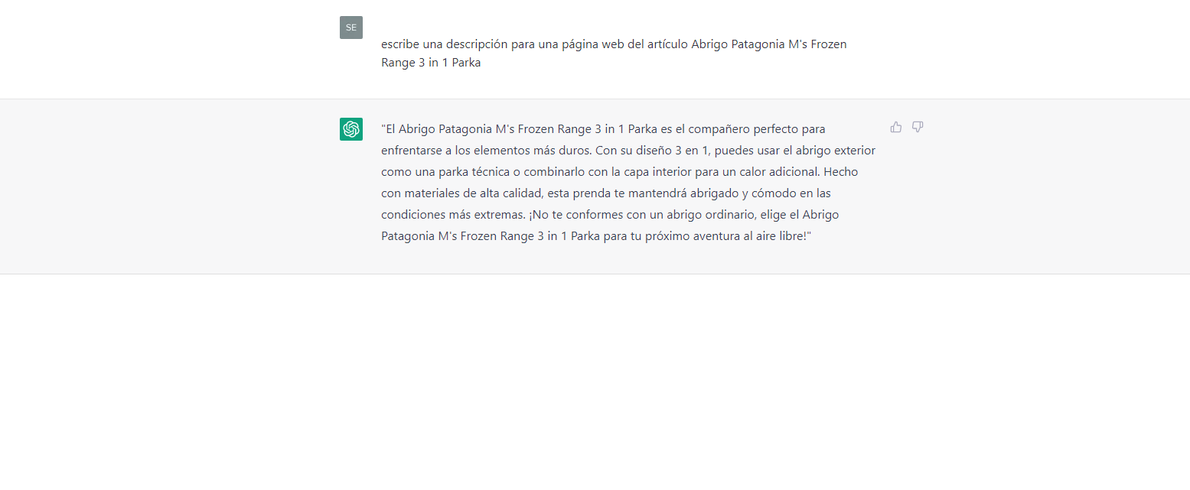
Task: Click the SE user avatar
Action: point(351,28)
